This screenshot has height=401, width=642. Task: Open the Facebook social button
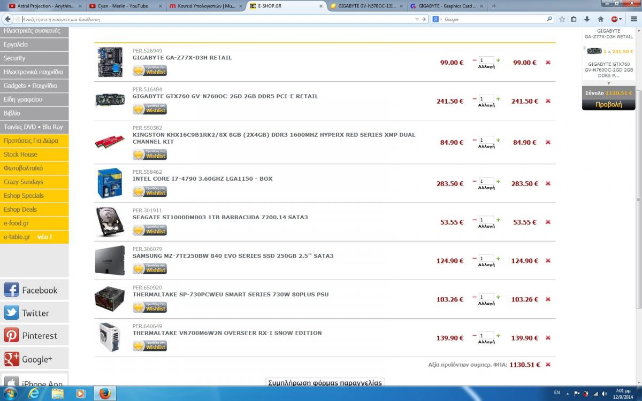click(34, 290)
